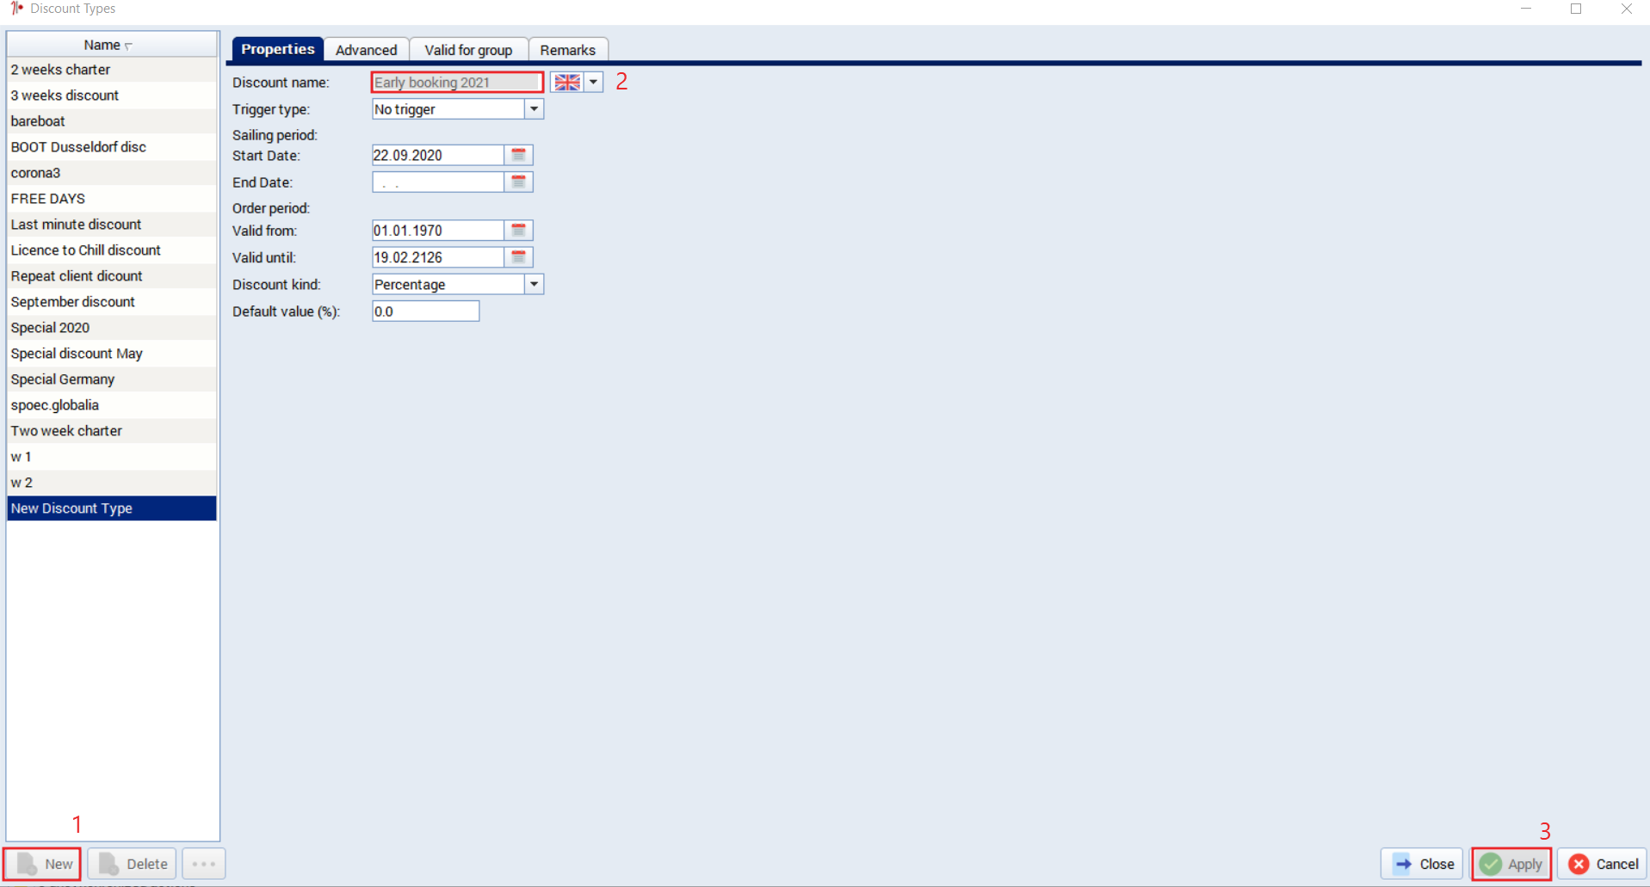The width and height of the screenshot is (1650, 887).
Task: Open the End Date calendar picker
Action: (518, 182)
